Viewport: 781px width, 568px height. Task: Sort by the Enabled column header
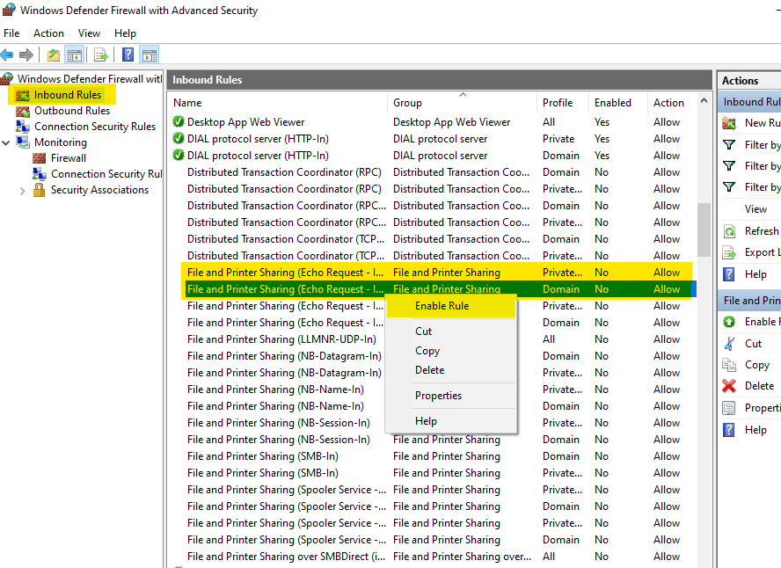coord(617,103)
